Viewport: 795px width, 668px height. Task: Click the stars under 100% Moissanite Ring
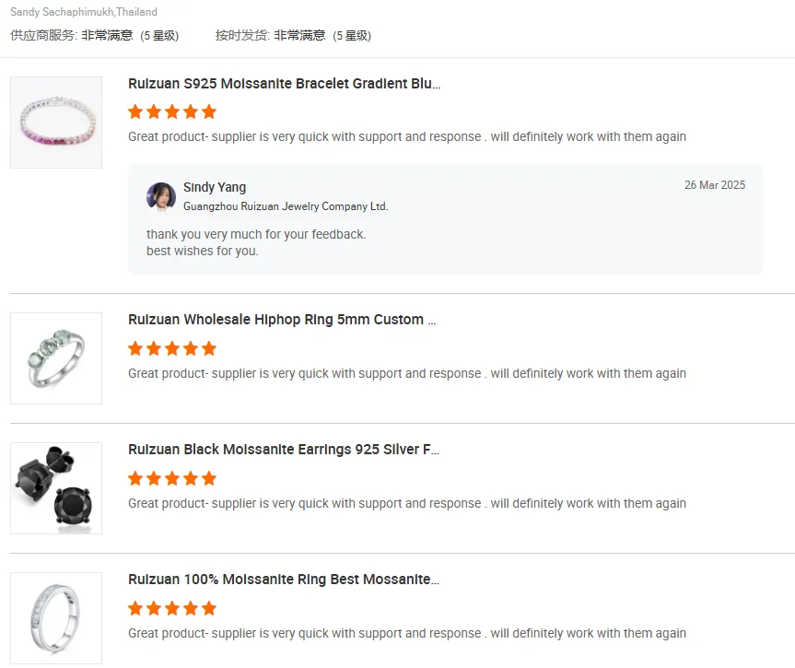(172, 608)
